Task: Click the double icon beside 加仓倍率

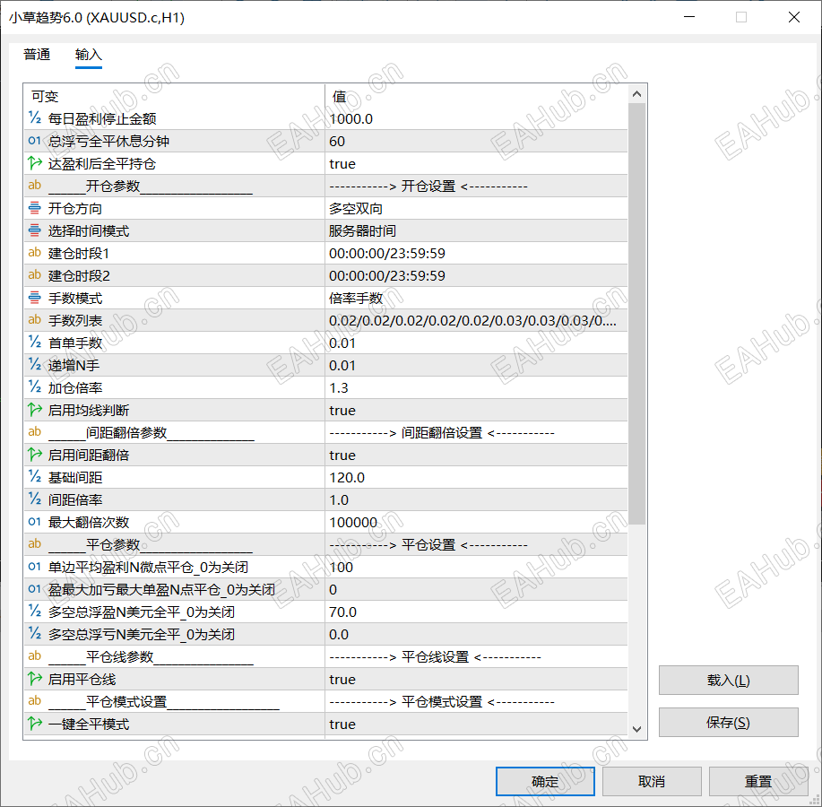Action: tap(35, 387)
